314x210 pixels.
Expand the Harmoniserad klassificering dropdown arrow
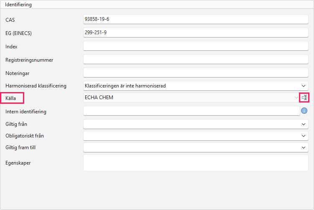(x=304, y=86)
